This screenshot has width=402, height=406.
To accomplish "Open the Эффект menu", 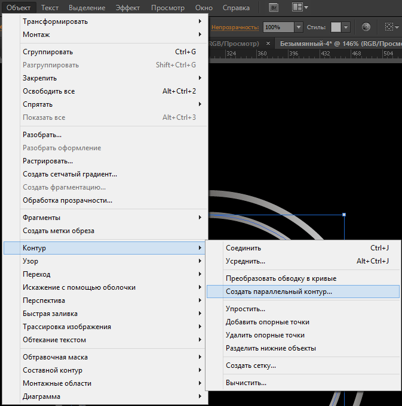I will [127, 8].
